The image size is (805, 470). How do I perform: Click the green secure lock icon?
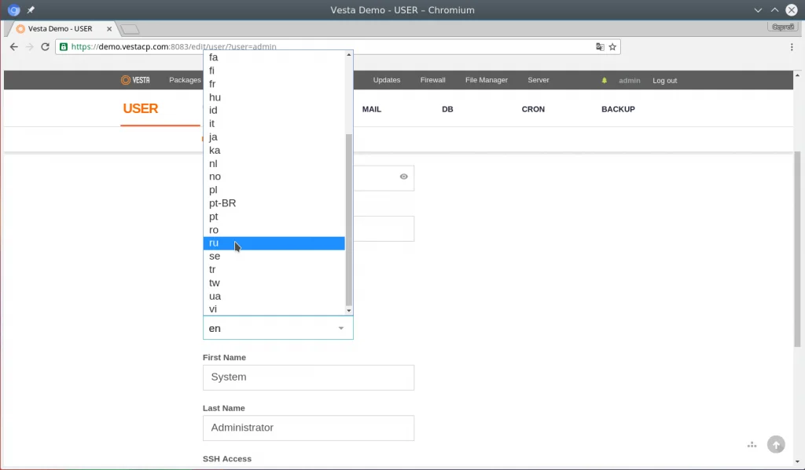click(x=64, y=46)
